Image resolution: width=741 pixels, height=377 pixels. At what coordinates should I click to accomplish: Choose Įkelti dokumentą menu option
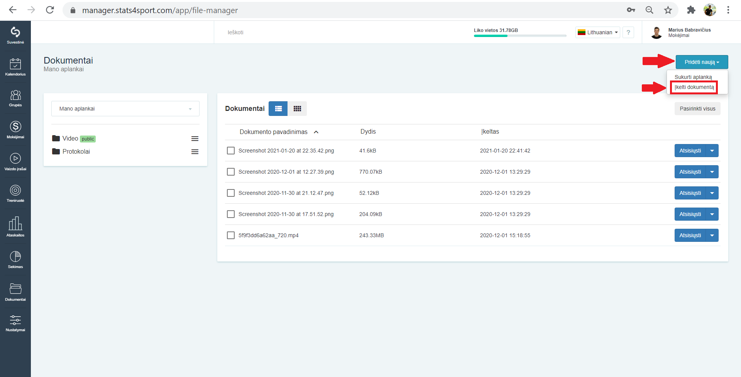pyautogui.click(x=694, y=87)
